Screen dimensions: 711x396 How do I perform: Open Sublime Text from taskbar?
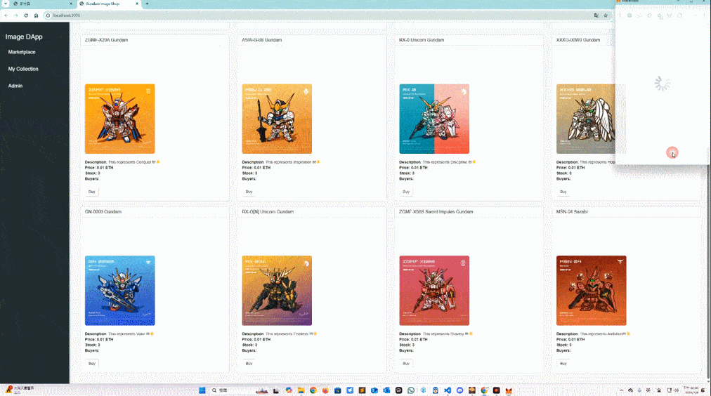point(362,390)
